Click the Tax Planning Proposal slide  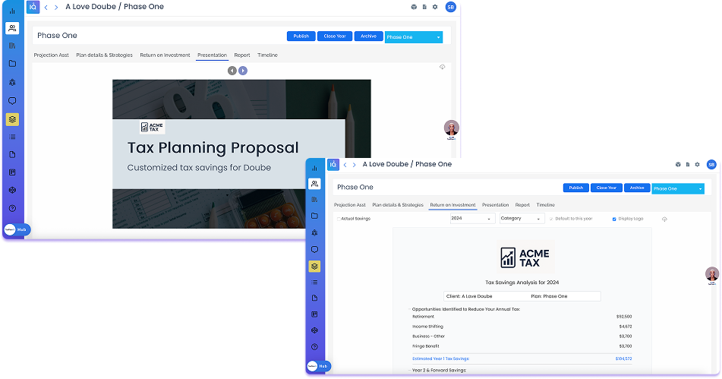tap(241, 153)
